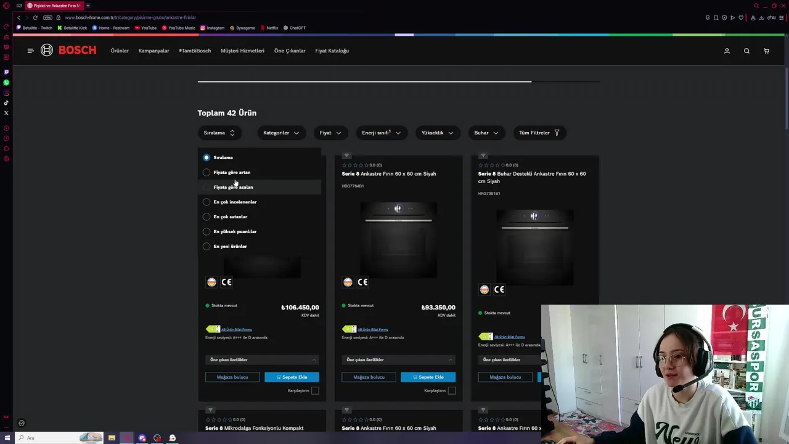789x444 pixels.
Task: Click Mağaza bulucu on Buhar Destekli oven
Action: pos(505,377)
